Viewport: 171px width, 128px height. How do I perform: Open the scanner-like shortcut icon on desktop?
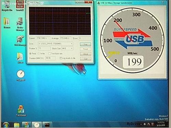pos(20,40)
